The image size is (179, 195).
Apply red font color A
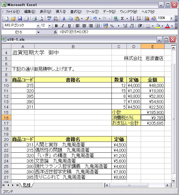(x=167, y=26)
